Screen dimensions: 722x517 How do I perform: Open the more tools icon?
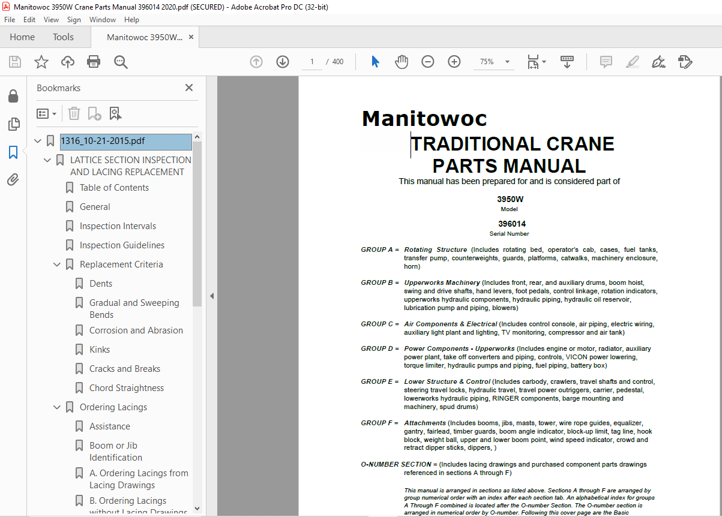coord(685,62)
